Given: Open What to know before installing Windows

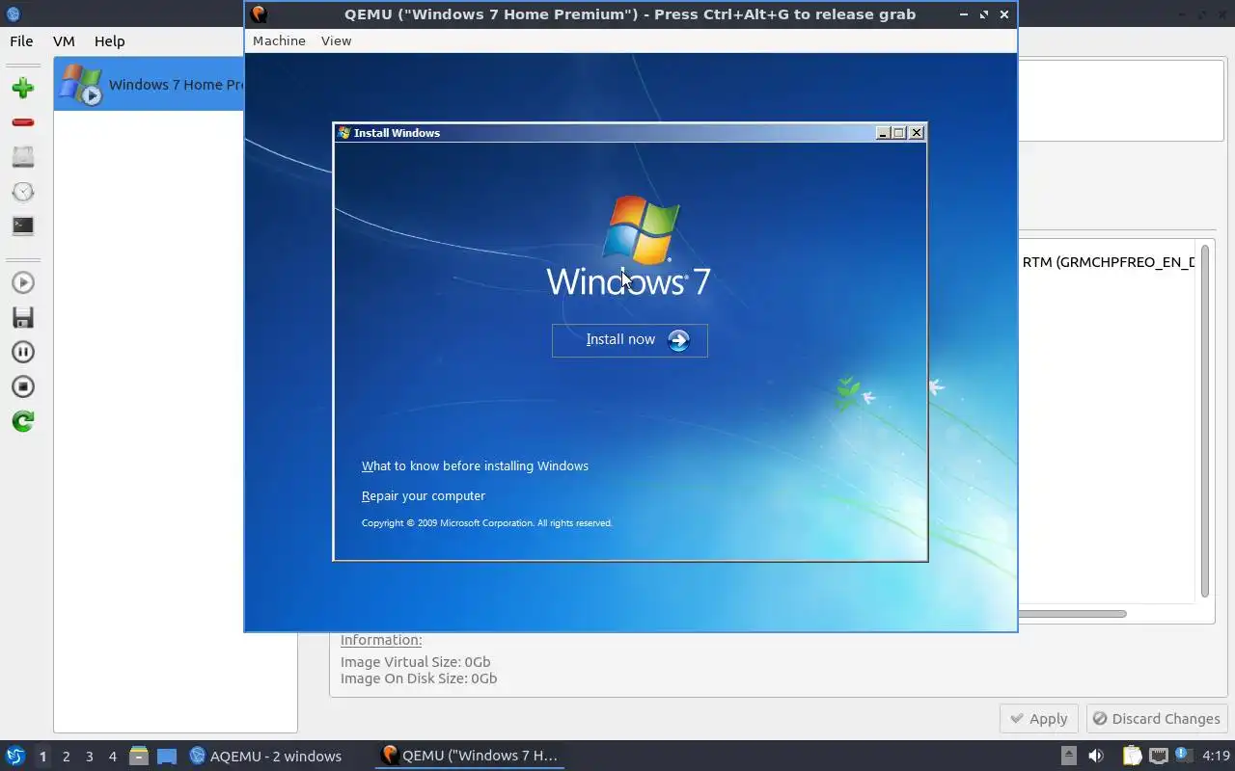Looking at the screenshot, I should click(x=475, y=465).
